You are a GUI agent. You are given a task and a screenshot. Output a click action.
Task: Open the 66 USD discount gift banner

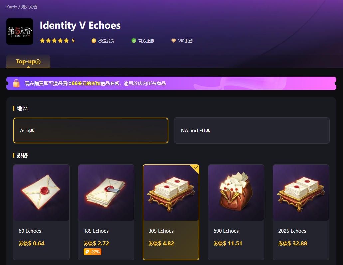171,83
